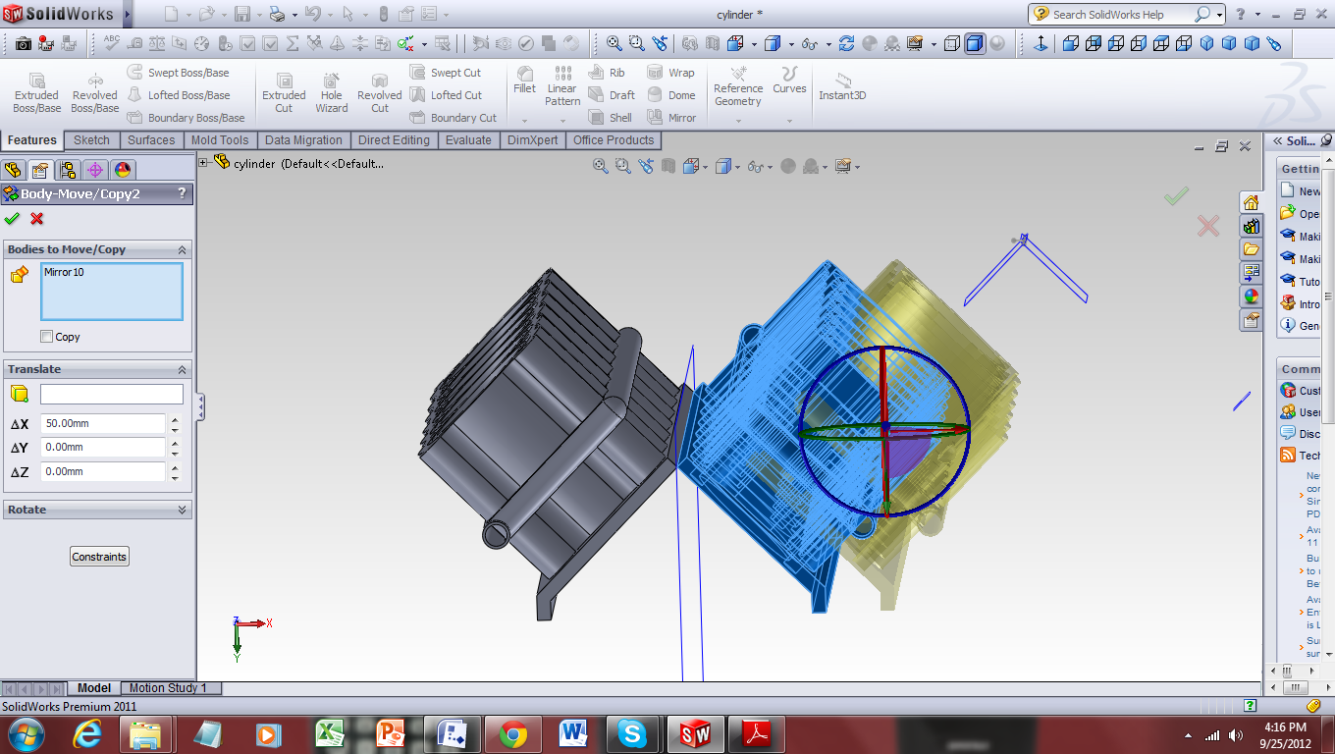Accept Body-Move/Copy with green checkmark
The image size is (1335, 754).
12,219
